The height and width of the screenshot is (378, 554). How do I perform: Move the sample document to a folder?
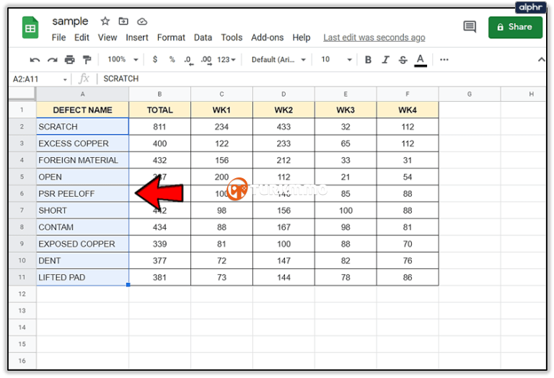tap(123, 22)
